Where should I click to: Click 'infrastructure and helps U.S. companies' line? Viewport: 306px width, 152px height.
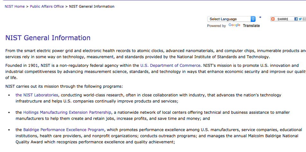(x=97, y=101)
